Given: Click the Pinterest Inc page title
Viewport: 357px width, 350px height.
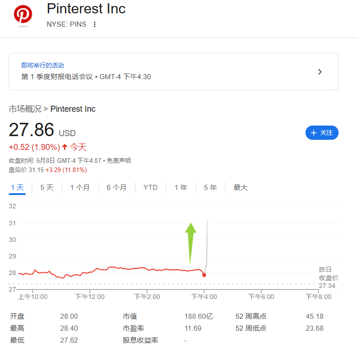Looking at the screenshot, I should pos(86,9).
